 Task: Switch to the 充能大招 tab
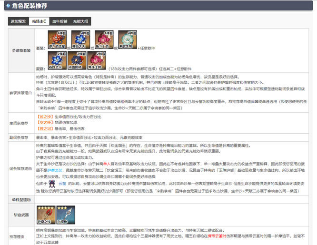click(80, 21)
